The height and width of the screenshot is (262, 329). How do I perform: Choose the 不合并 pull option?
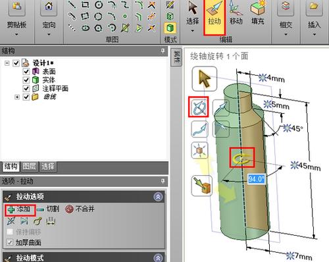click(x=80, y=209)
